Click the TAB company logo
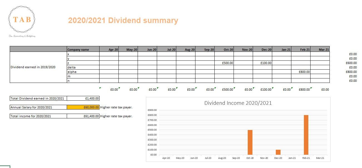 pyautogui.click(x=22, y=19)
